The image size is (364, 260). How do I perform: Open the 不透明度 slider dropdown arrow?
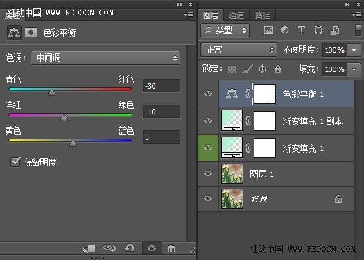(354, 50)
